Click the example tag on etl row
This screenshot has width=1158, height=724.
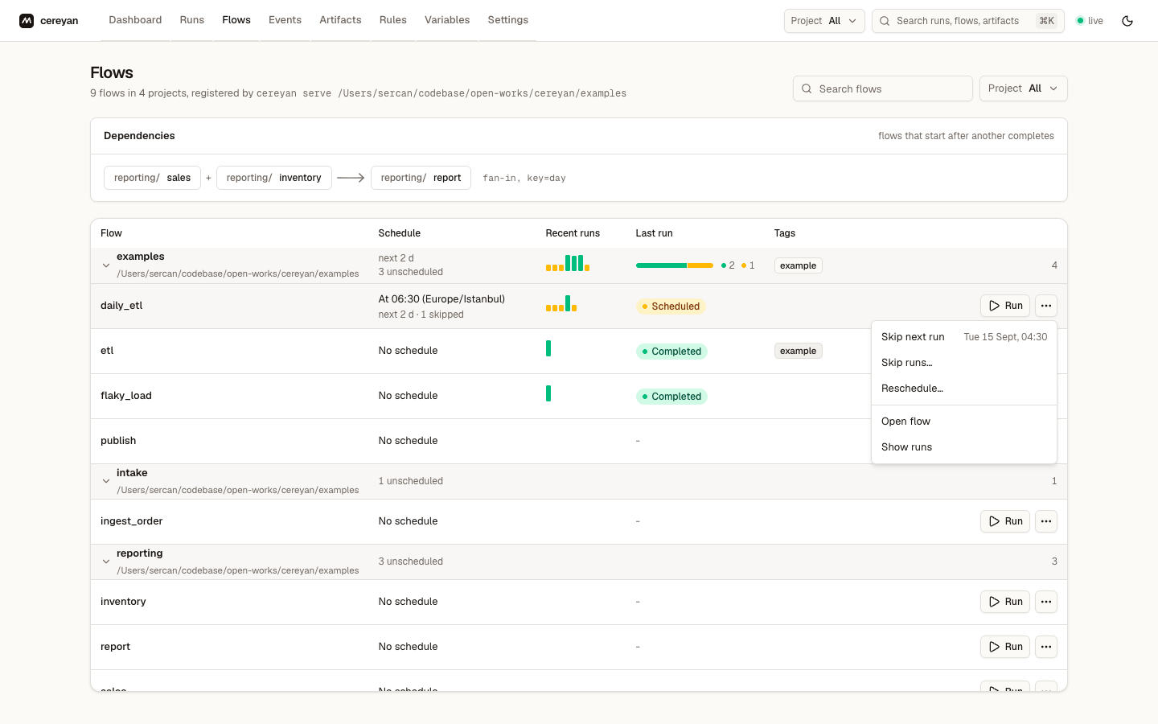click(798, 351)
